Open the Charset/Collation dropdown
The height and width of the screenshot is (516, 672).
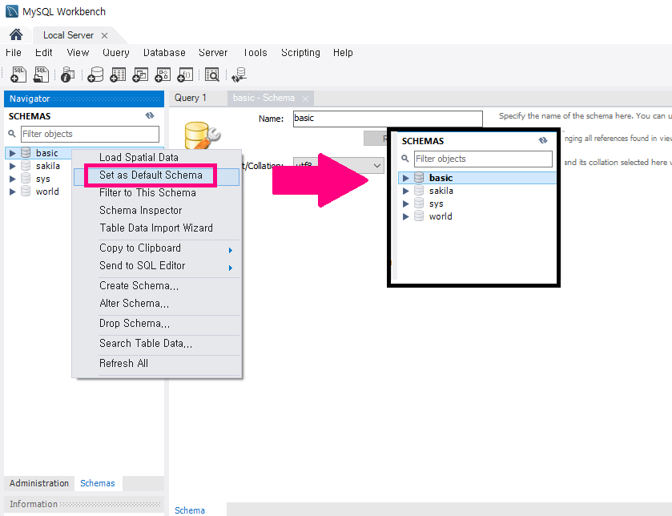[339, 165]
